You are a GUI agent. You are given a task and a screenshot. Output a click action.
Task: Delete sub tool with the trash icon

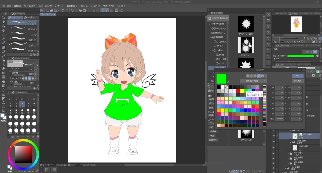click(x=38, y=54)
